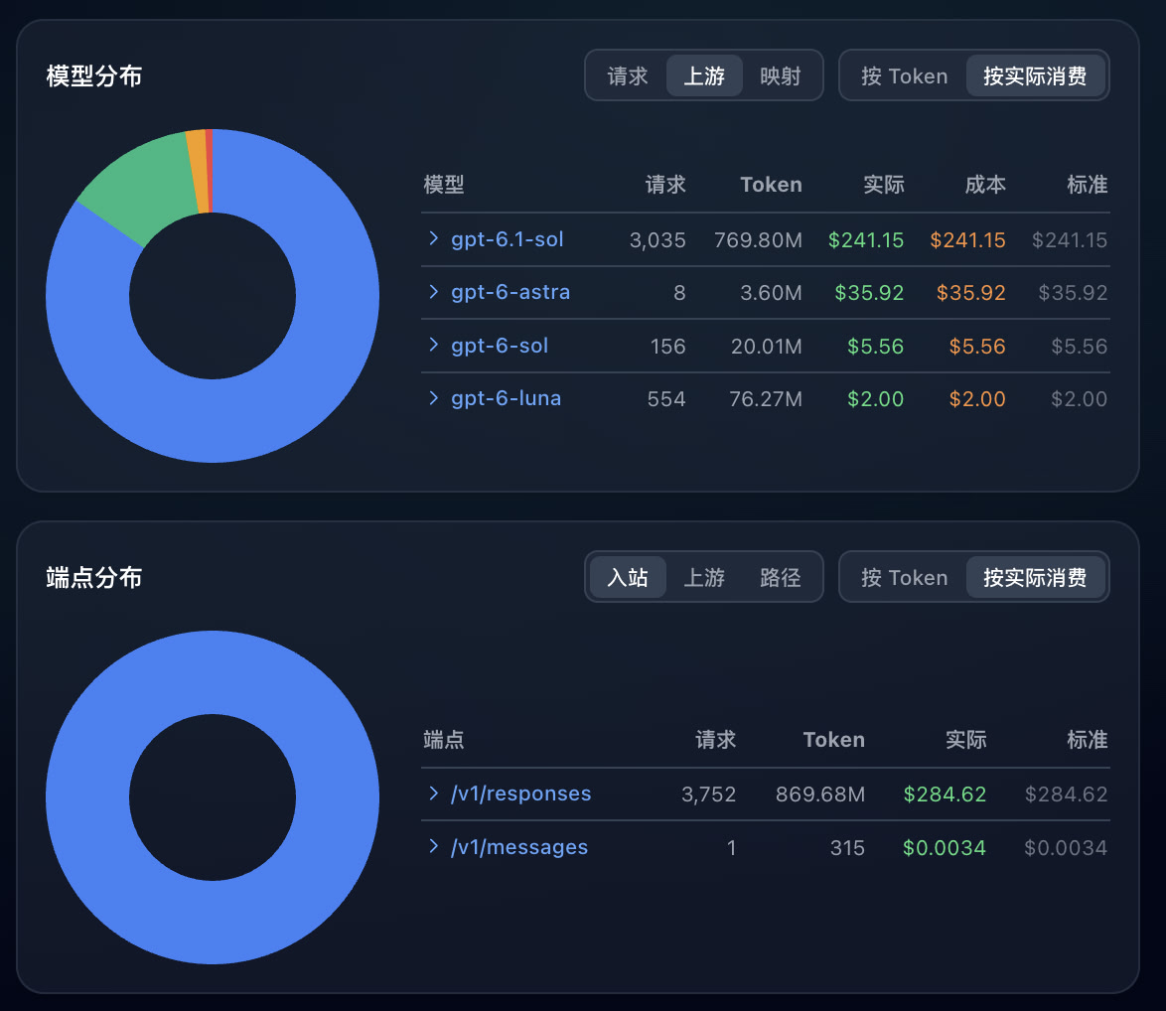Click the 769.80M token value
This screenshot has width=1166, height=1011.
(758, 240)
